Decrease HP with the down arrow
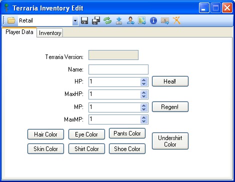Image resolution: width=235 pixels, height=182 pixels. coord(144,84)
